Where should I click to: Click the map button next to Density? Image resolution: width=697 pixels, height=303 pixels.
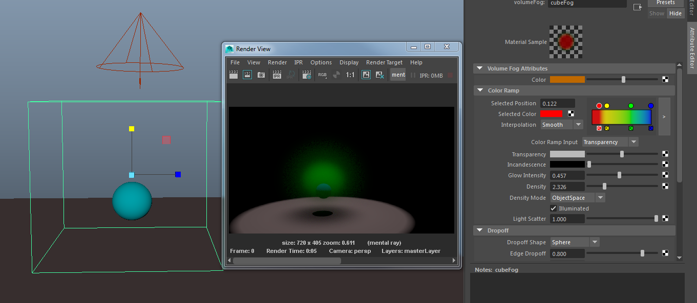point(665,187)
